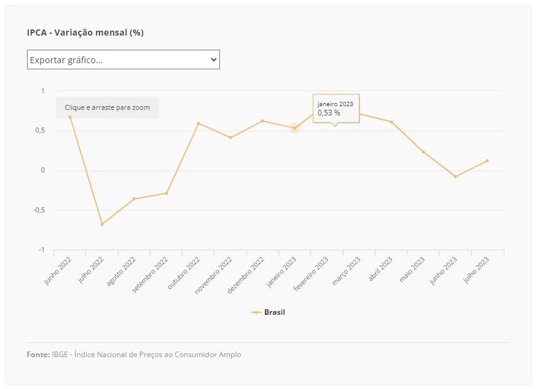Click the maio 2023 data point
This screenshot has height=389, width=537.
pyautogui.click(x=423, y=152)
